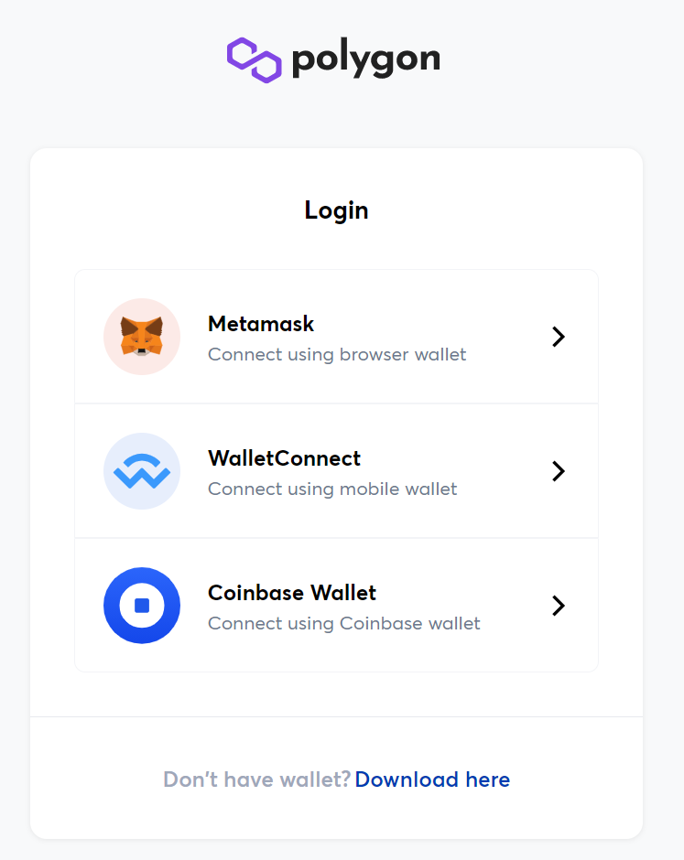Select the Coinbase Wallet title label
Viewport: 684px width, 860px height.
pyautogui.click(x=292, y=592)
